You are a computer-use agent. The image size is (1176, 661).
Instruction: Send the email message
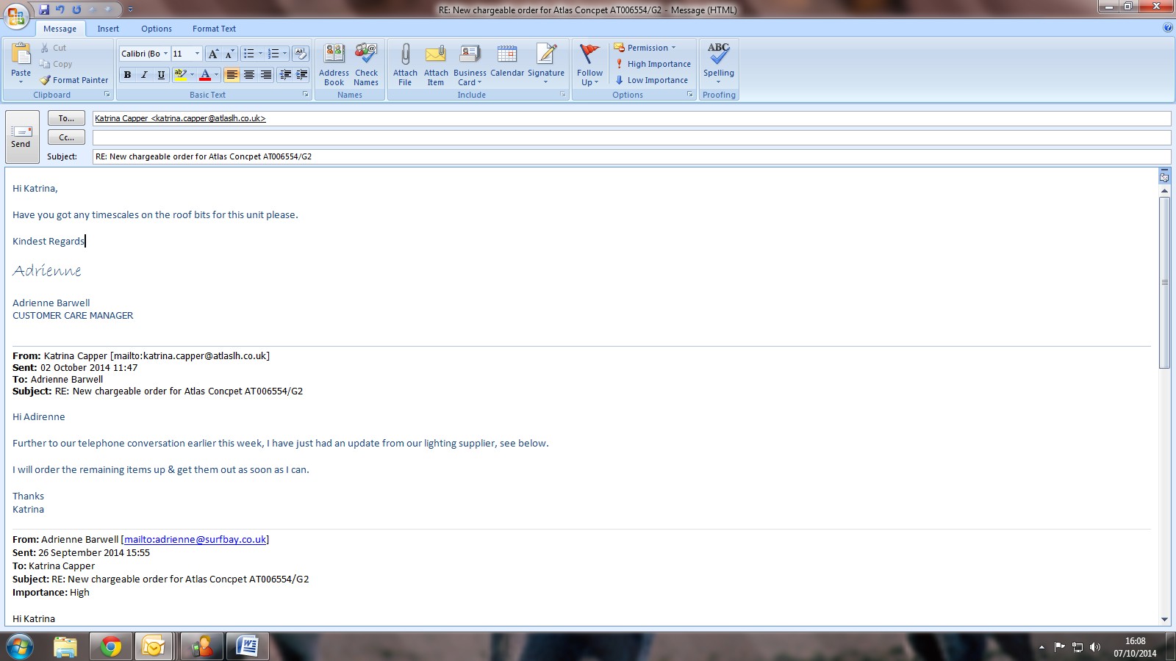coord(21,137)
